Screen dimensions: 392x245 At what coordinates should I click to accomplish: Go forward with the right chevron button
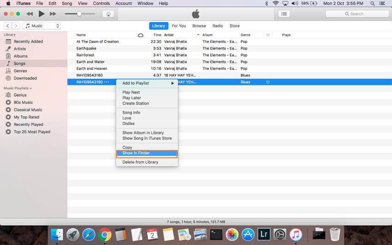point(16,26)
